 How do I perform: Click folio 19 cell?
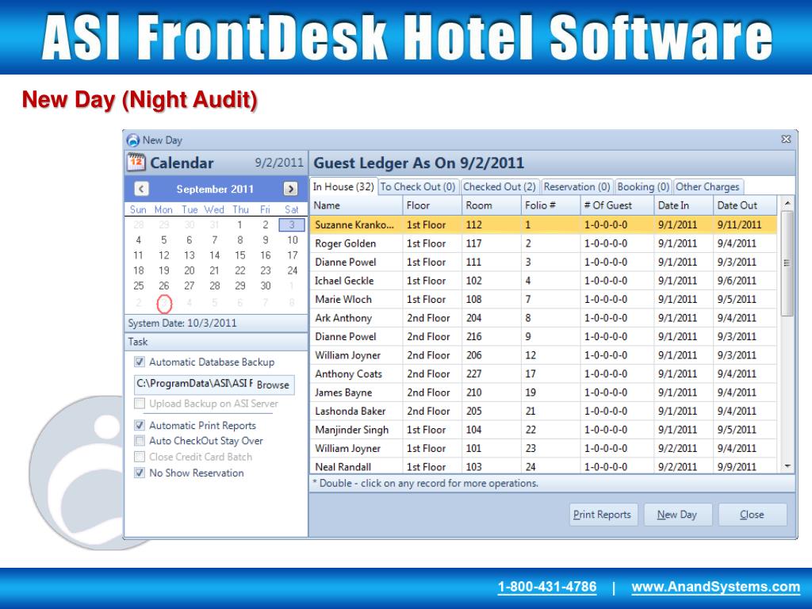(550, 393)
